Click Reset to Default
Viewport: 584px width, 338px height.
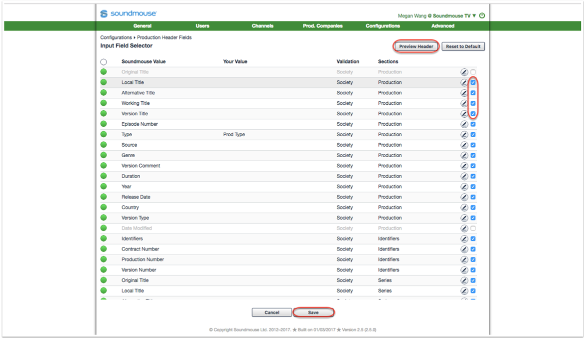coord(463,46)
